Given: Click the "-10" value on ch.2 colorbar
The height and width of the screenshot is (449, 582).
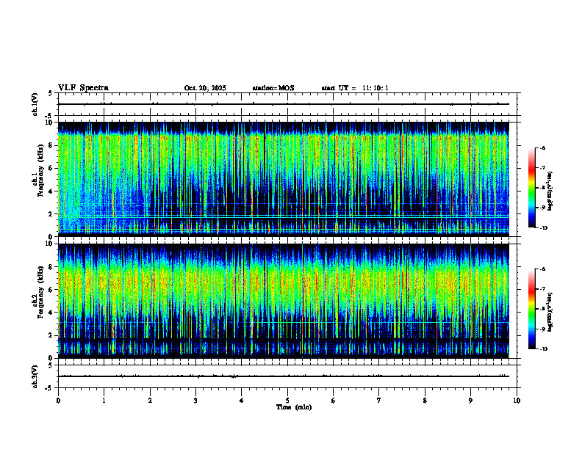Looking at the screenshot, I should click(544, 349).
